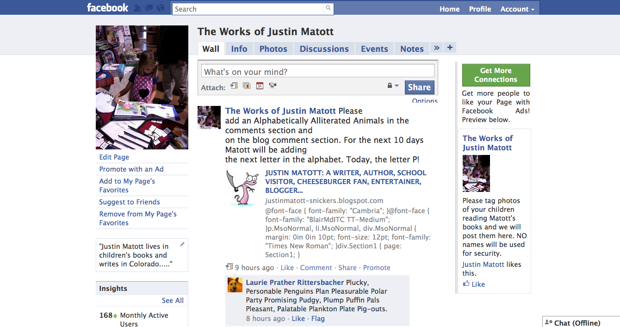Open friend requests icon in header
This screenshot has width=620, height=327.
click(x=137, y=8)
